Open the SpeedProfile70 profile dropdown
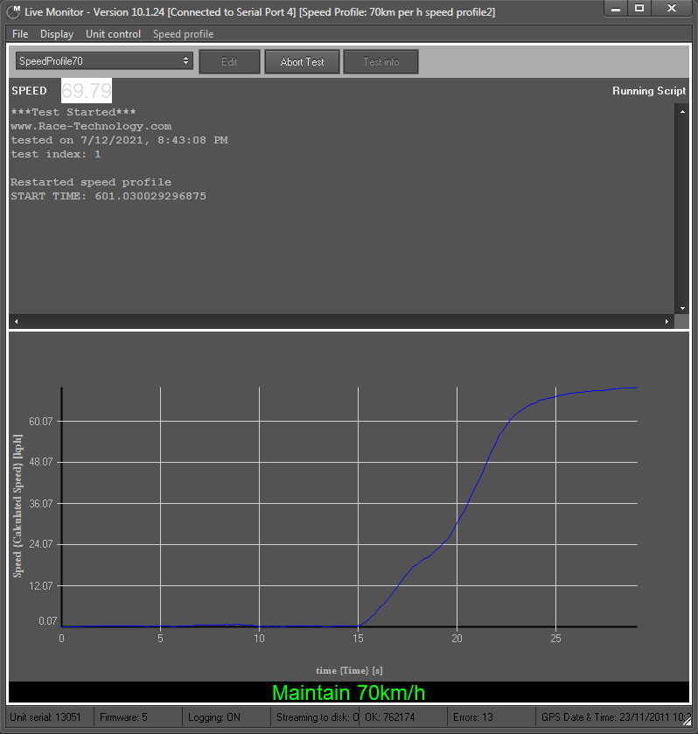The image size is (698, 734). click(x=104, y=61)
